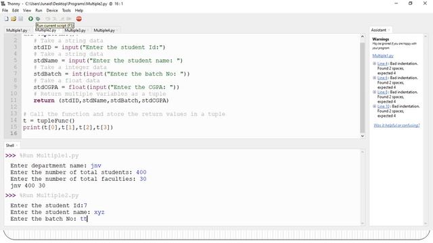Click the stdCGPA float input line
Image resolution: width=433 pixels, height=243 pixels.
[106, 87]
